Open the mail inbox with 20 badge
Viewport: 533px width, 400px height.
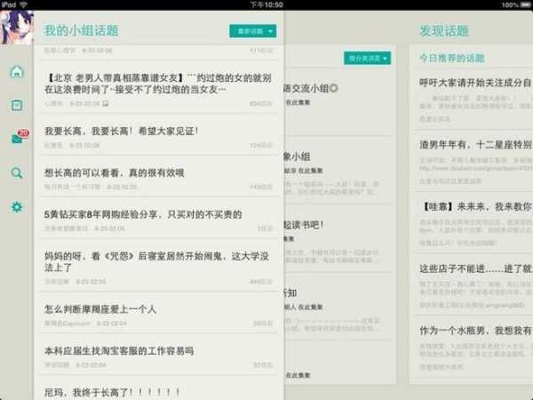[18, 139]
